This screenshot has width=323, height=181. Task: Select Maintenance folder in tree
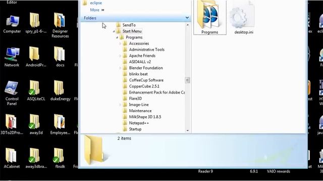(140, 111)
